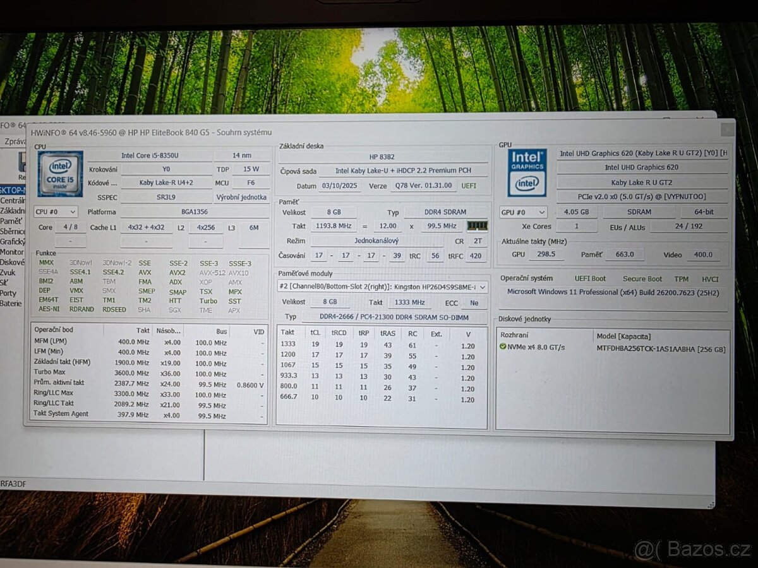Click the chipset field Intel Kaby Lake-U + iHDCP
Viewport: 758px width, 568px height.
click(403, 170)
